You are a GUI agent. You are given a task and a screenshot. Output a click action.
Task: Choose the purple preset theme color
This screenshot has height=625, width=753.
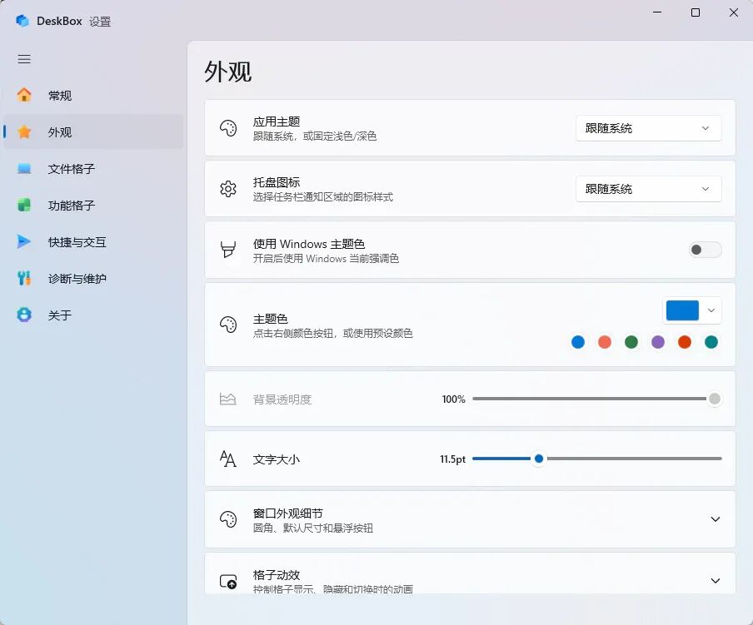click(658, 342)
